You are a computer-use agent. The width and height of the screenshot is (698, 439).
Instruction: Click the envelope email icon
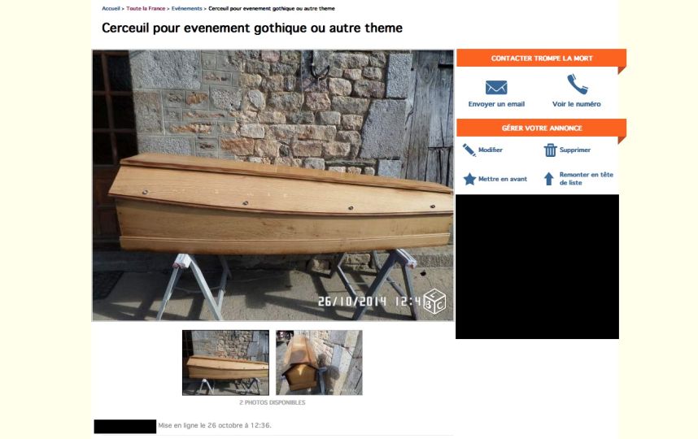coord(496,88)
